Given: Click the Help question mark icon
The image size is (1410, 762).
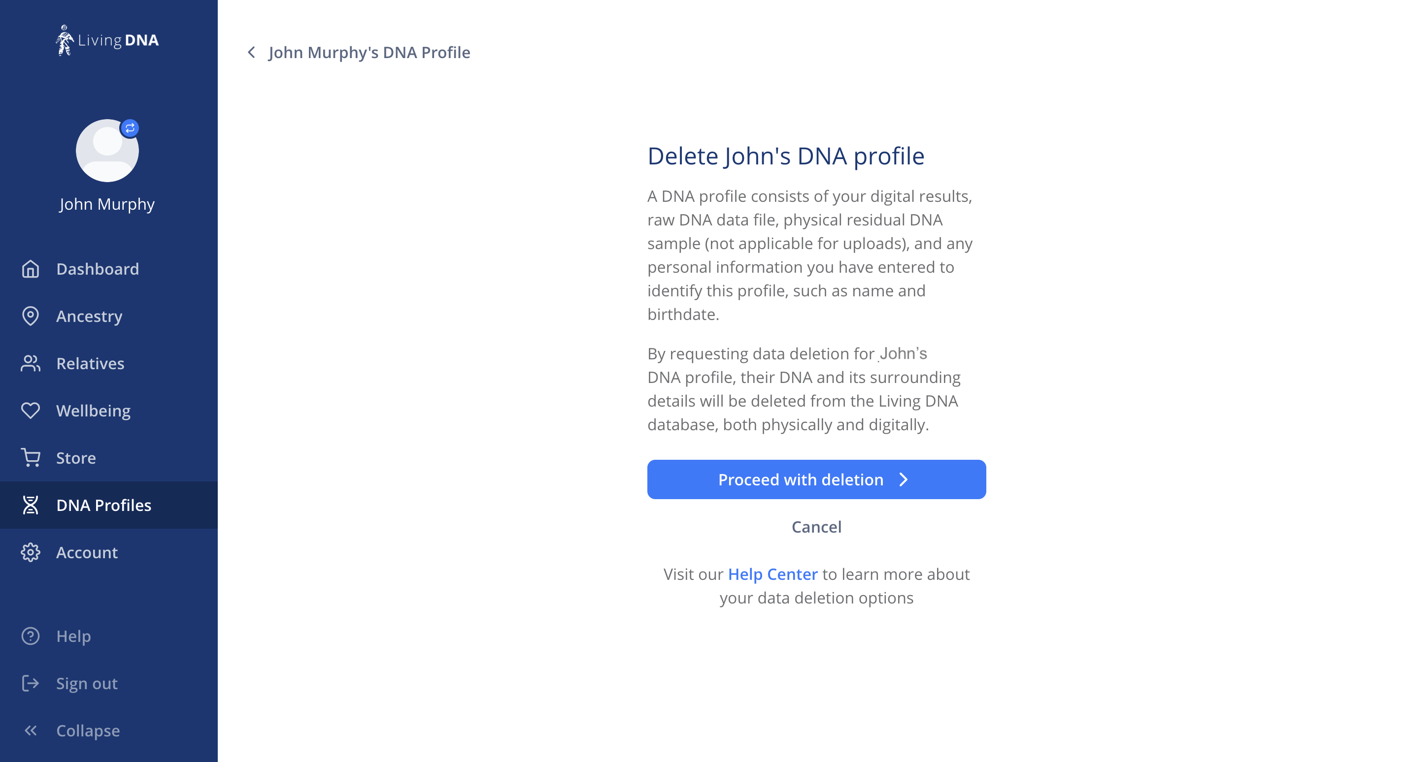Looking at the screenshot, I should [x=31, y=636].
